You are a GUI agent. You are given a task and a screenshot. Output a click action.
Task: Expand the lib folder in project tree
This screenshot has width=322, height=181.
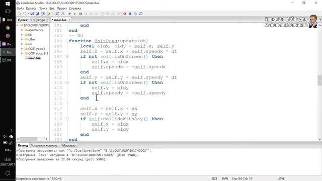coord(22,35)
